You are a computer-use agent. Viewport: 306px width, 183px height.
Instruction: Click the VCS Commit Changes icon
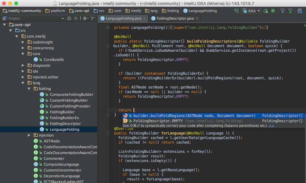(290, 11)
